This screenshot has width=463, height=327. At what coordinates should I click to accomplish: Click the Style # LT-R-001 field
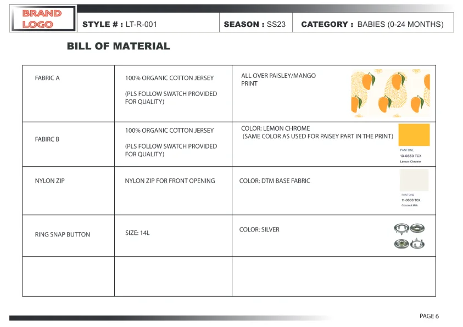pyautogui.click(x=120, y=24)
